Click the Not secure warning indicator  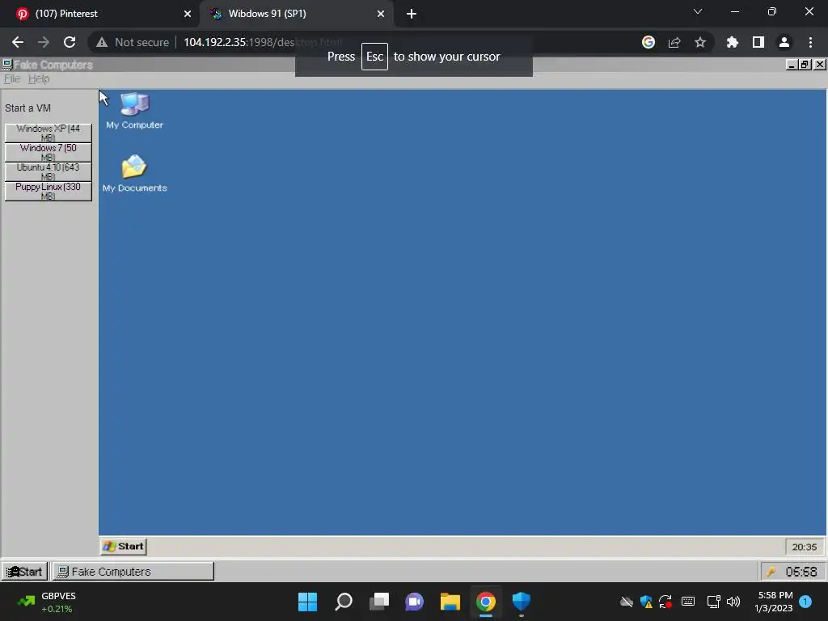coord(133,42)
